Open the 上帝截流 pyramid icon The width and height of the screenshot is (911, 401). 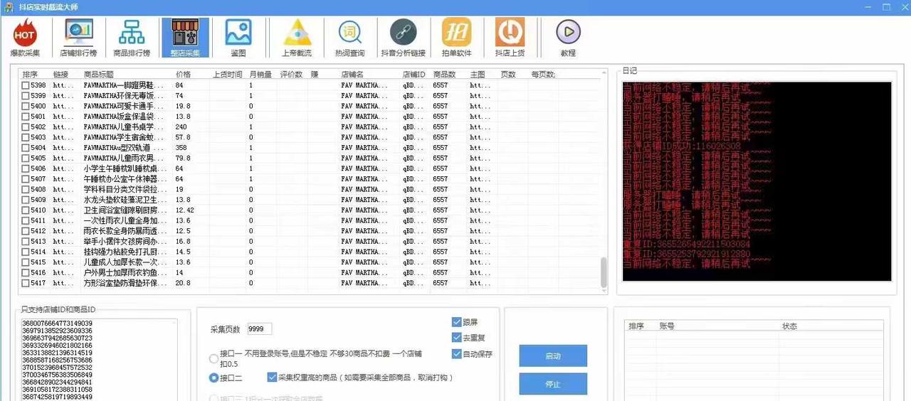tap(297, 38)
